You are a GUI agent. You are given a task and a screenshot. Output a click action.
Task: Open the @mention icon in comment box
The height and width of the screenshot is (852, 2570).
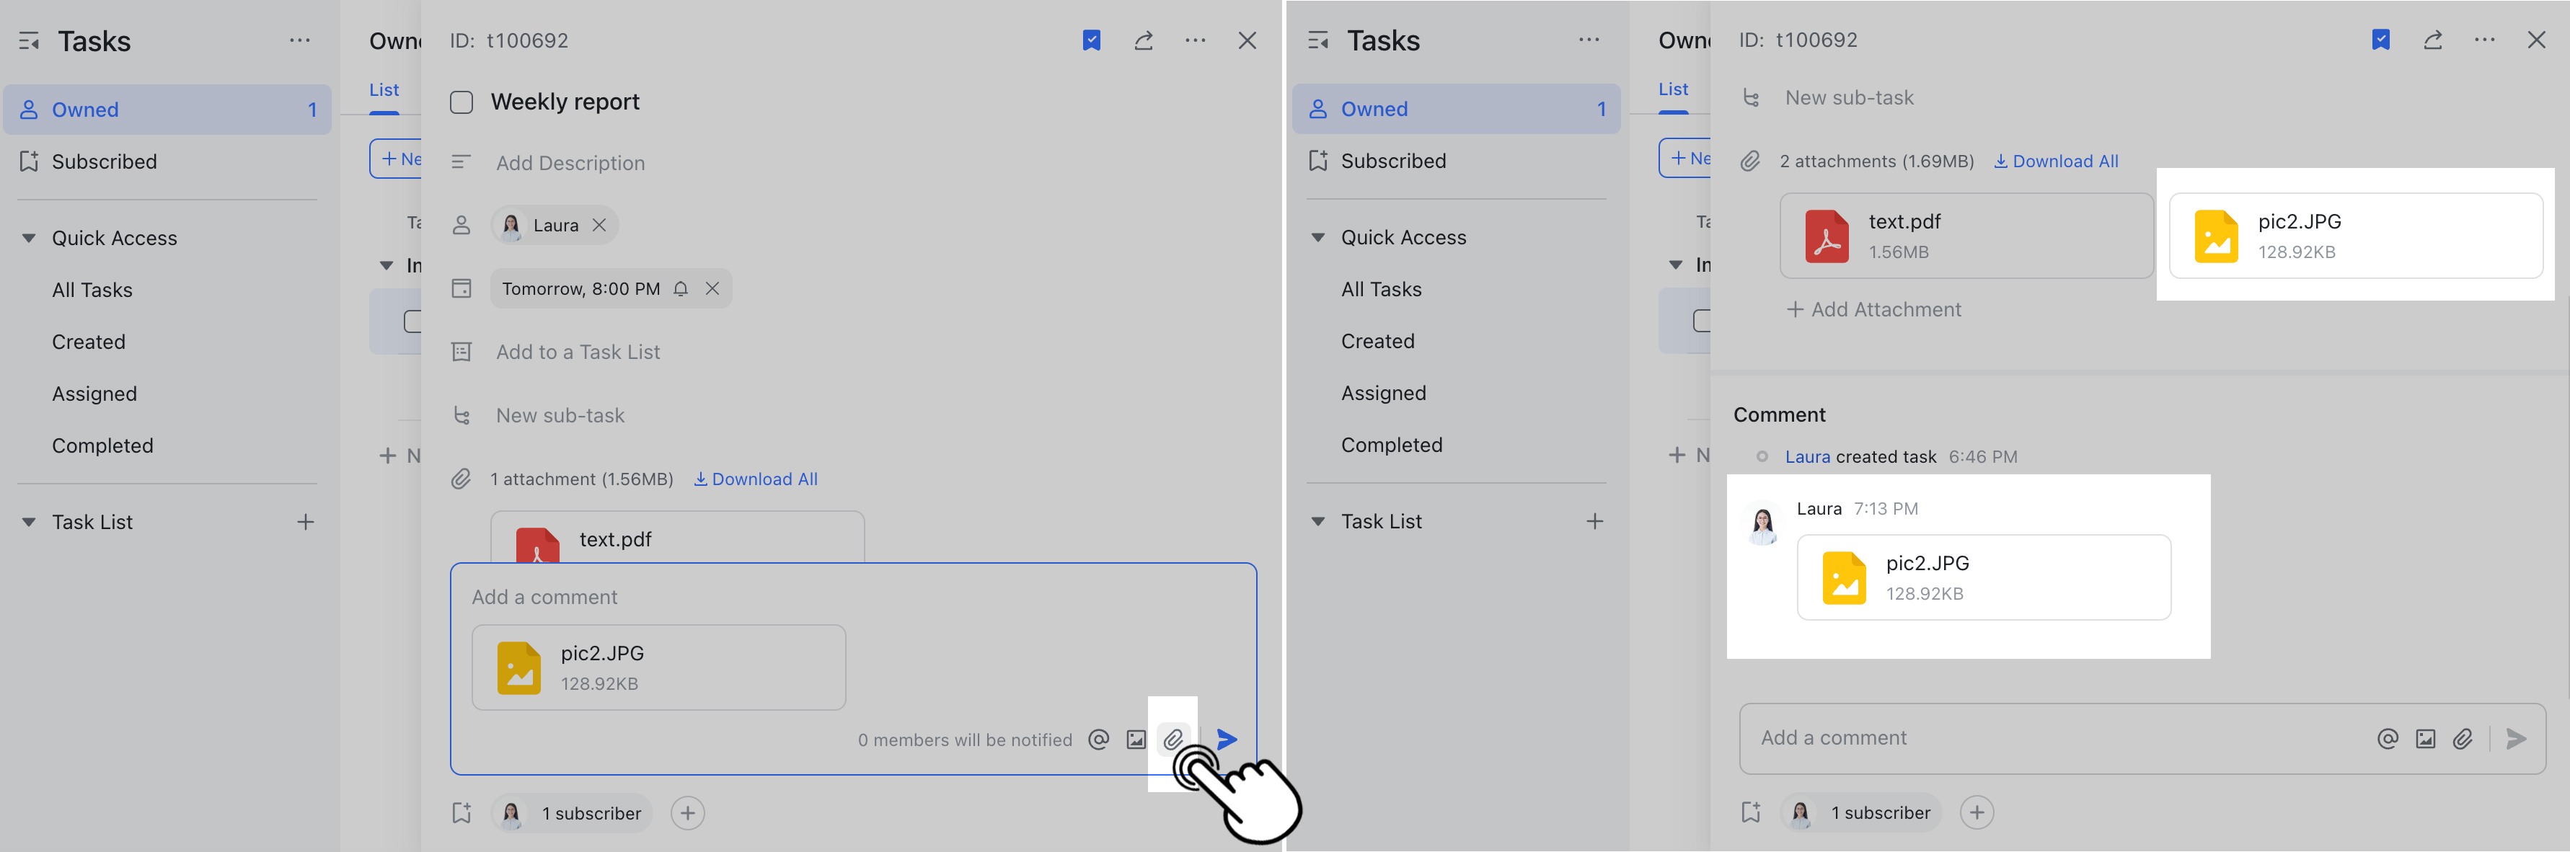pos(1098,740)
